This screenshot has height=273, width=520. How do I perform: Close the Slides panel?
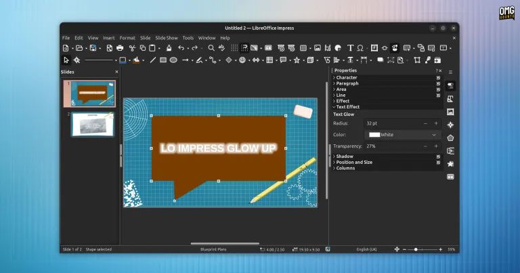pos(116,72)
